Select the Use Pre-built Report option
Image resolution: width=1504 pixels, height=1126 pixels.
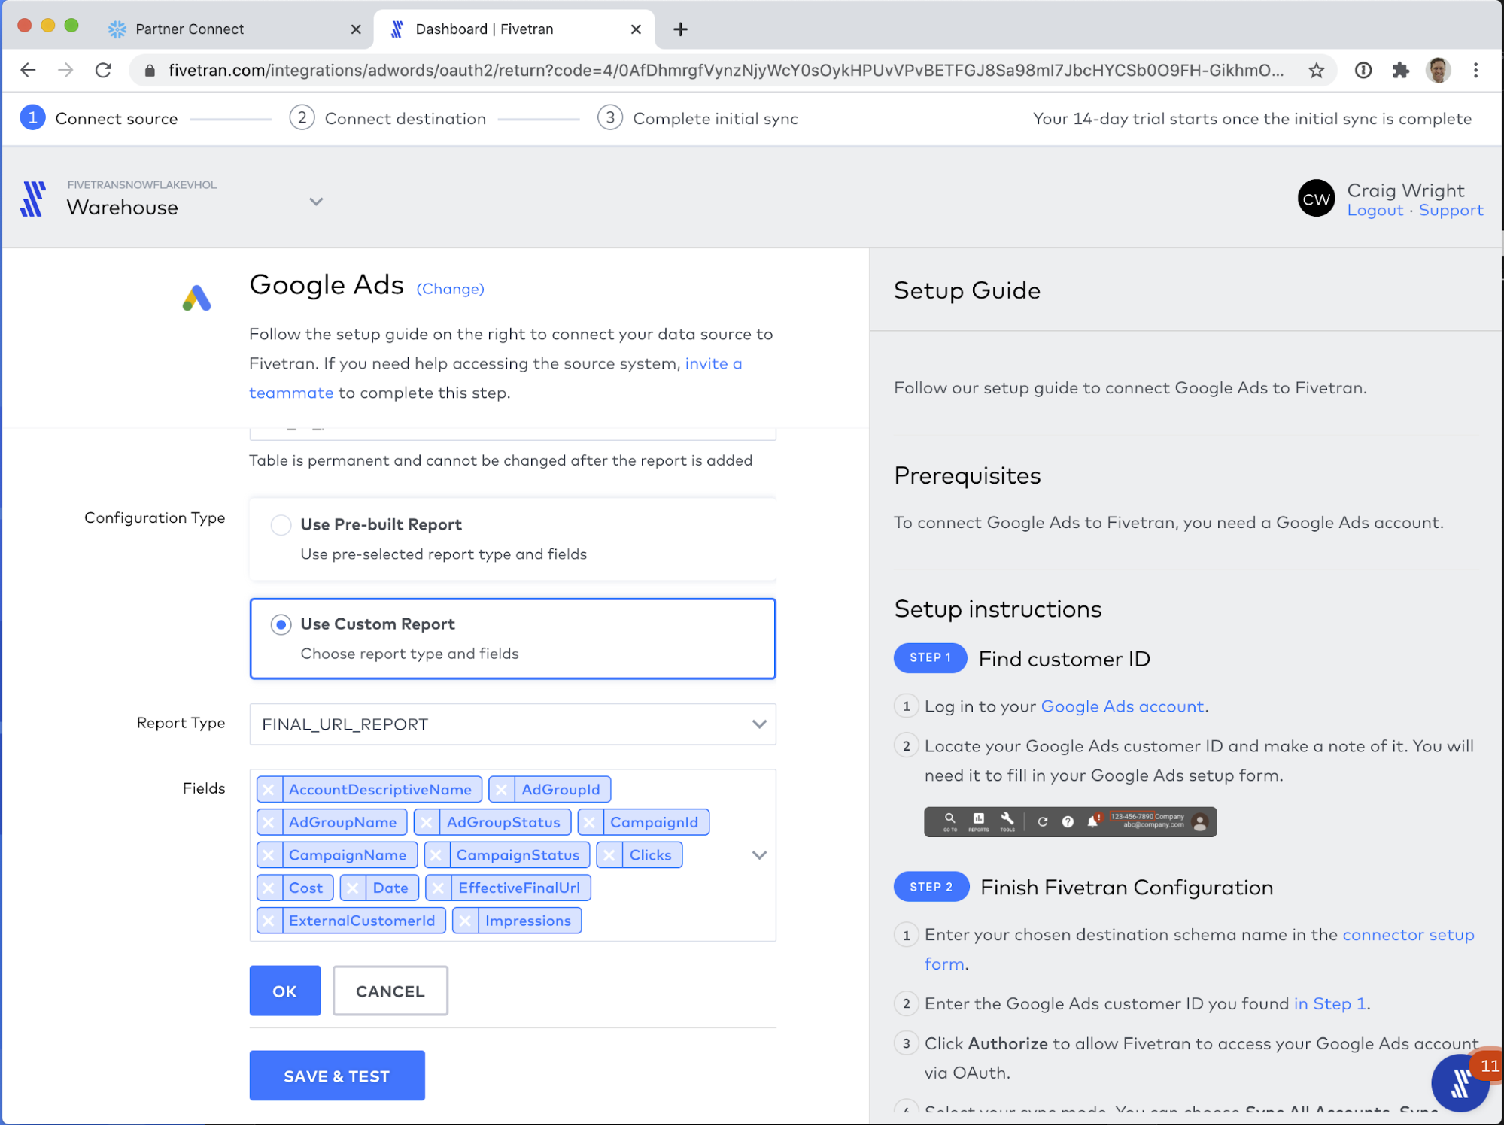(281, 525)
